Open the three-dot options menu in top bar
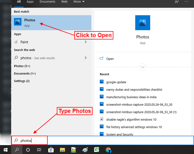 pos(186,1)
